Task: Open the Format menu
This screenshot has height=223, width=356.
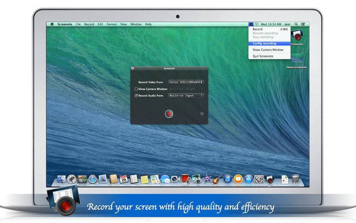Action: [x=112, y=24]
